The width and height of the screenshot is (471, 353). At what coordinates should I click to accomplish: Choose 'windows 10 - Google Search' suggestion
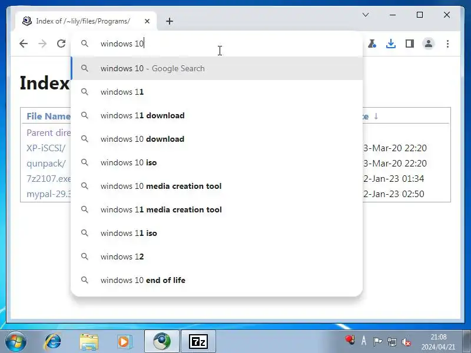tap(217, 68)
